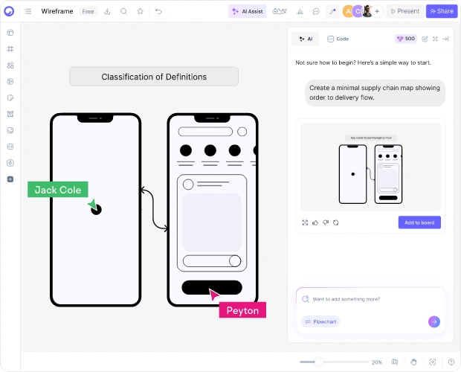Select the black button in right phone wireframe
This screenshot has height=372, width=461.
(212, 287)
